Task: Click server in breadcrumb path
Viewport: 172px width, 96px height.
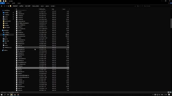Action: [42, 6]
